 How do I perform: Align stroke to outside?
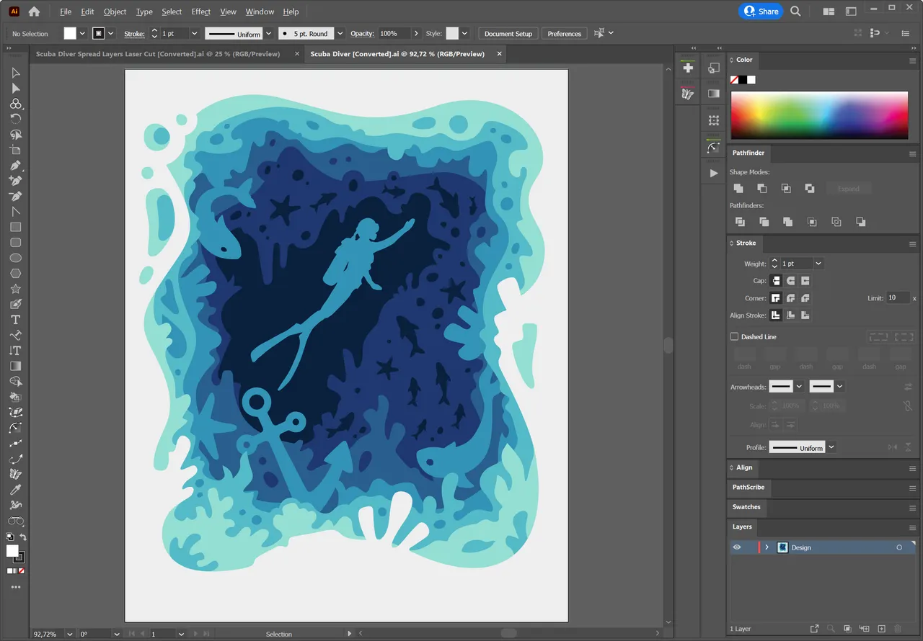805,315
